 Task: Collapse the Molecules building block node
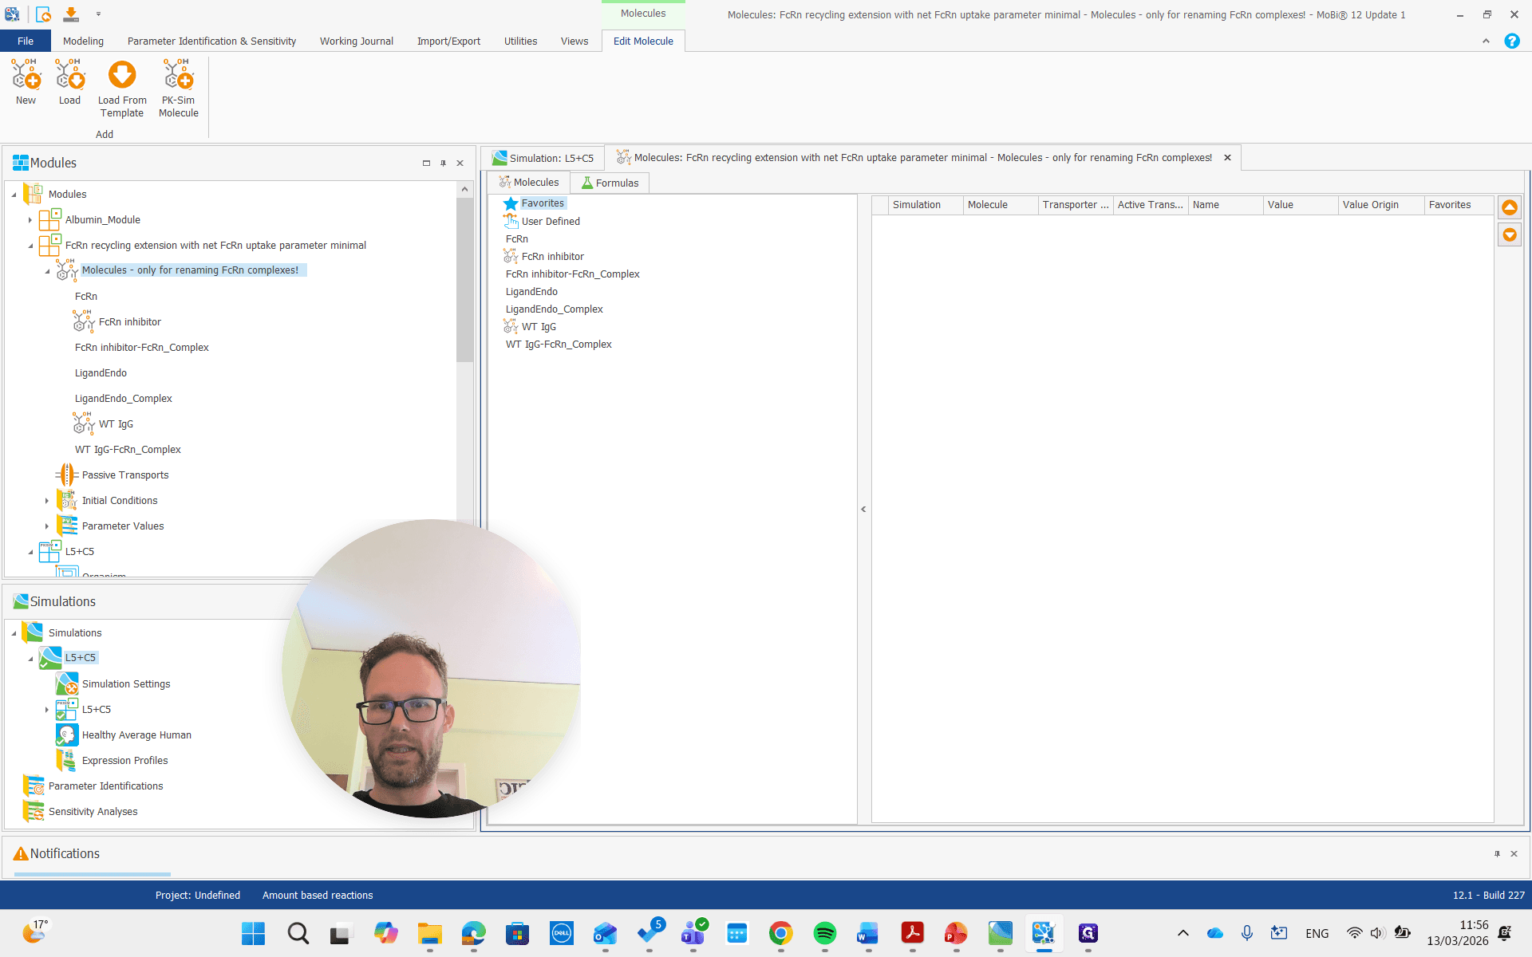coord(47,271)
